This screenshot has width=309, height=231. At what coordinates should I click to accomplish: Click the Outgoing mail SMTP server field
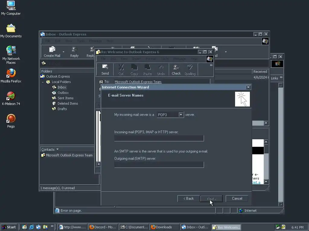pyautogui.click(x=159, y=165)
